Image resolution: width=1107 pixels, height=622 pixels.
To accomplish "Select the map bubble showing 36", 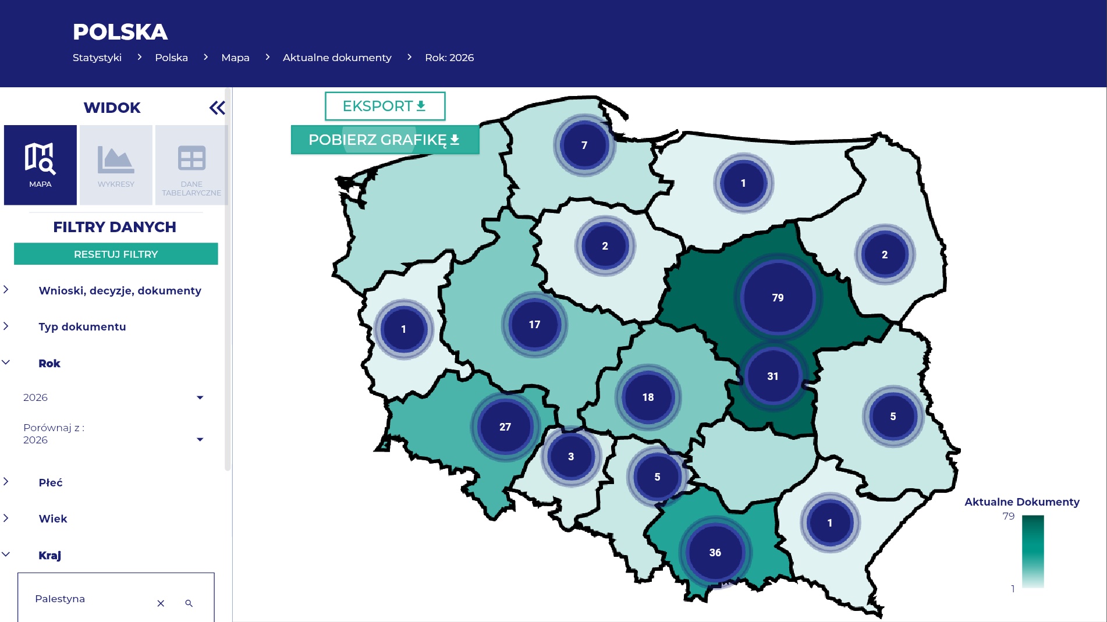I will [715, 552].
